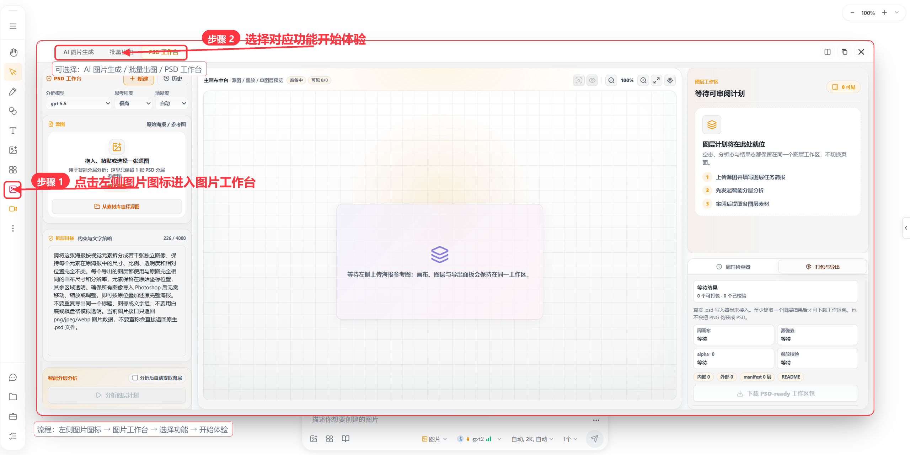Switch to the 批量出图 tab

pyautogui.click(x=121, y=52)
